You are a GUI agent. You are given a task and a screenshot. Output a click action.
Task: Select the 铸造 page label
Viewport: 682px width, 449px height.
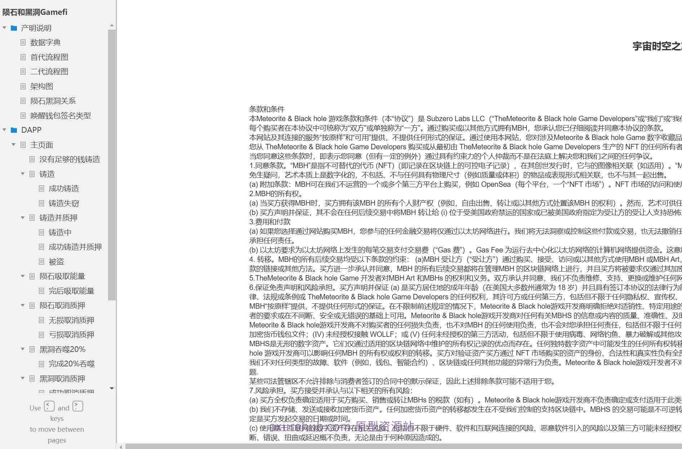(x=47, y=174)
